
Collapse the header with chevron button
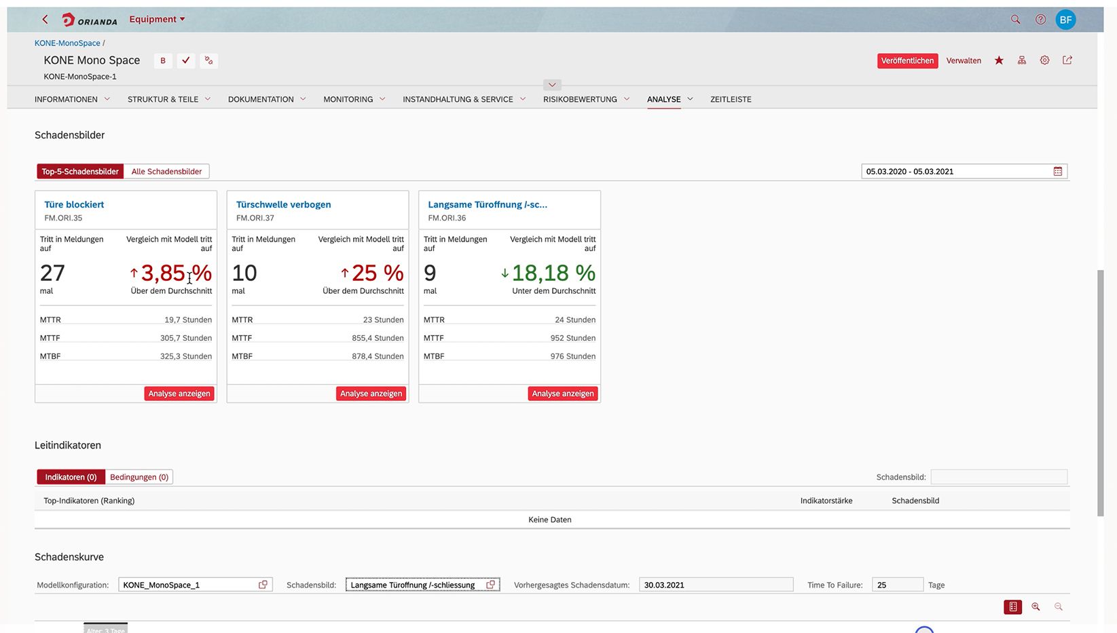(552, 85)
